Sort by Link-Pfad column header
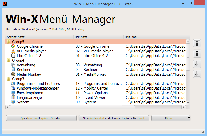Screen dimensions: 207x136 pos(157,37)
